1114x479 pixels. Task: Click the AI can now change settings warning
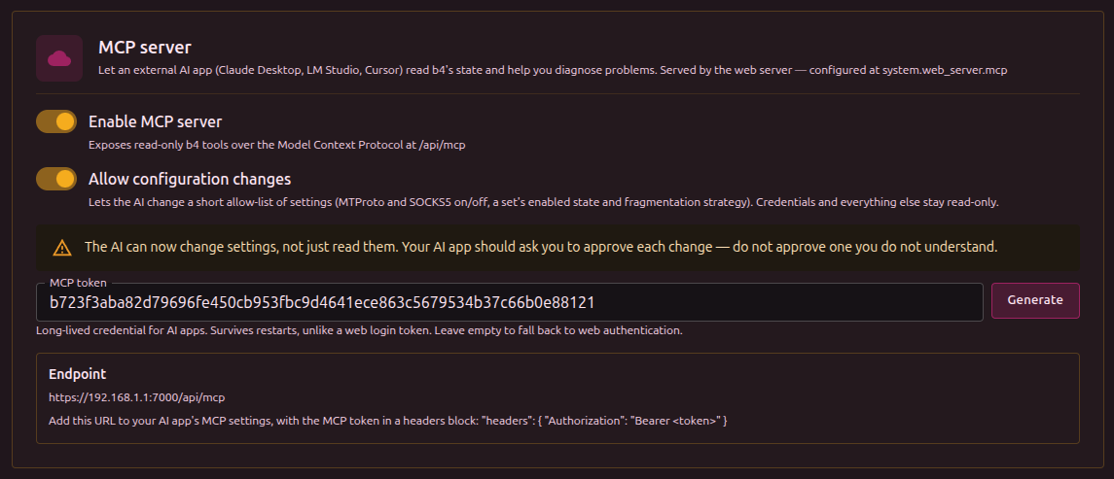[541, 247]
